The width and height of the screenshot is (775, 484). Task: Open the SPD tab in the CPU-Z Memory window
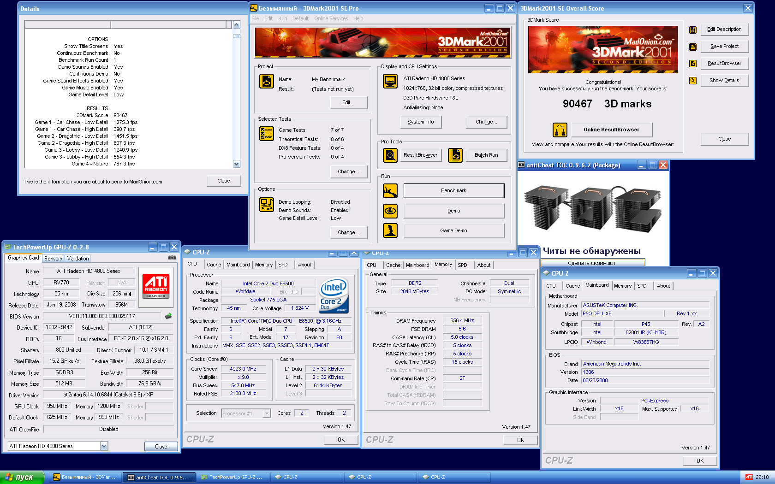[x=462, y=265]
